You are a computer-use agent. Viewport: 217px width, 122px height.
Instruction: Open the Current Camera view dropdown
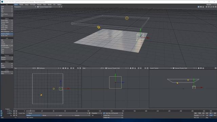tap(161, 68)
